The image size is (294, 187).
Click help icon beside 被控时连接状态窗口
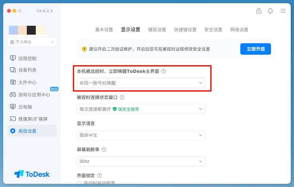[x=122, y=97]
